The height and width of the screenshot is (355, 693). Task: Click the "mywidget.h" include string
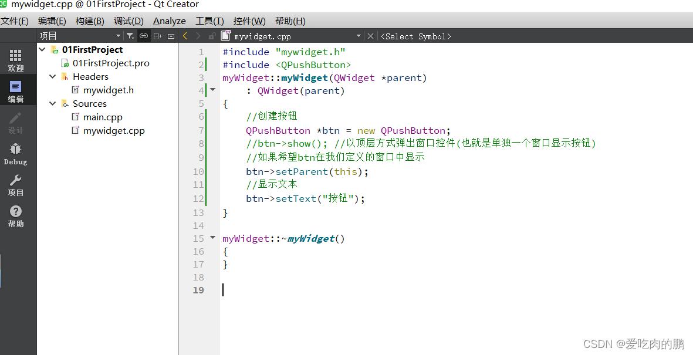pyautogui.click(x=310, y=52)
